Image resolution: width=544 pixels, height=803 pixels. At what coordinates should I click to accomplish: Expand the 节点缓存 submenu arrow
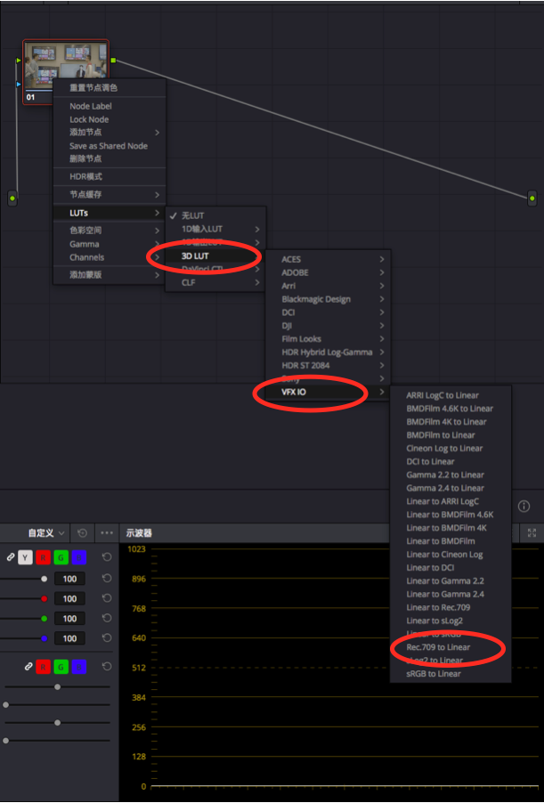(x=157, y=195)
